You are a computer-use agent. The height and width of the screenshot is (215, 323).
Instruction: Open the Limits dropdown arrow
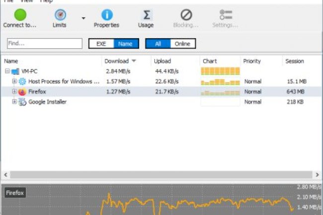pos(83,18)
